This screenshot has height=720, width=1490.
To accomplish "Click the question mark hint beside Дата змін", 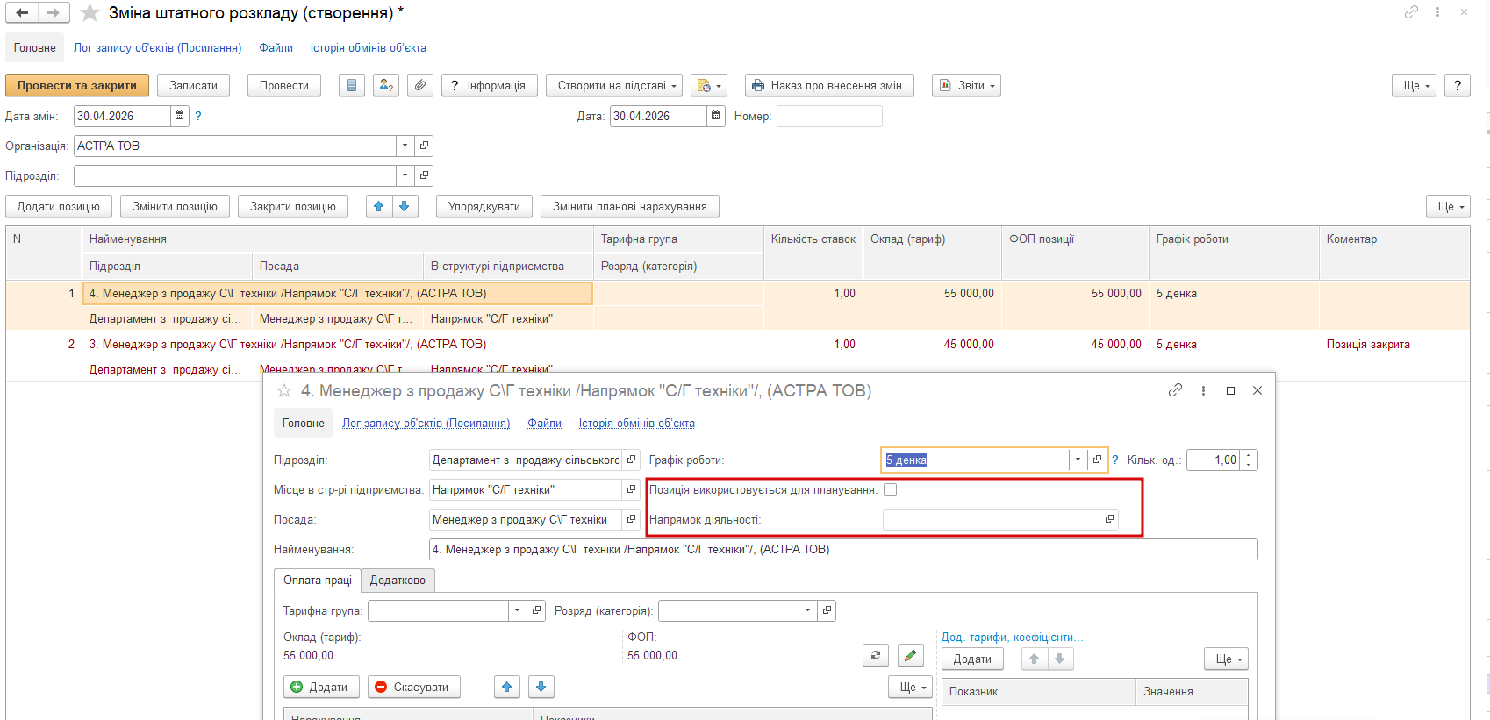I will [x=198, y=116].
